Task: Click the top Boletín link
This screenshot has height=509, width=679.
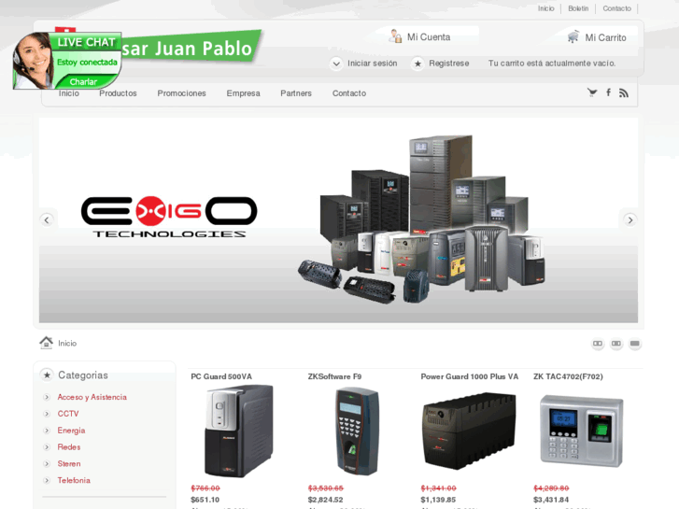Action: click(x=578, y=8)
